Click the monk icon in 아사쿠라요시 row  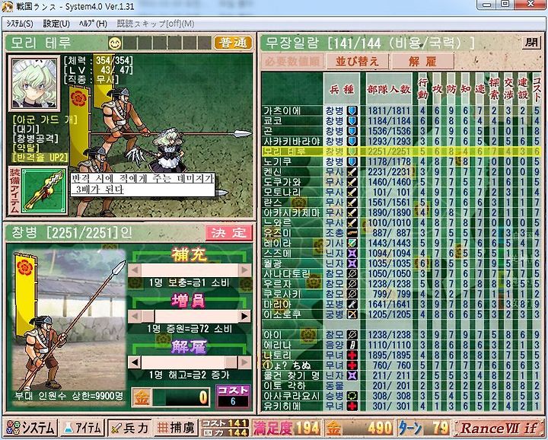pos(352,396)
